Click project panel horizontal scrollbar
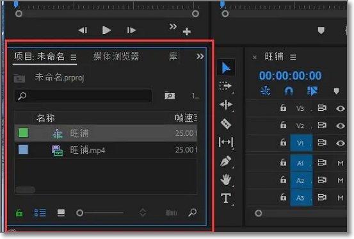The width and height of the screenshot is (354, 239). click(x=26, y=190)
